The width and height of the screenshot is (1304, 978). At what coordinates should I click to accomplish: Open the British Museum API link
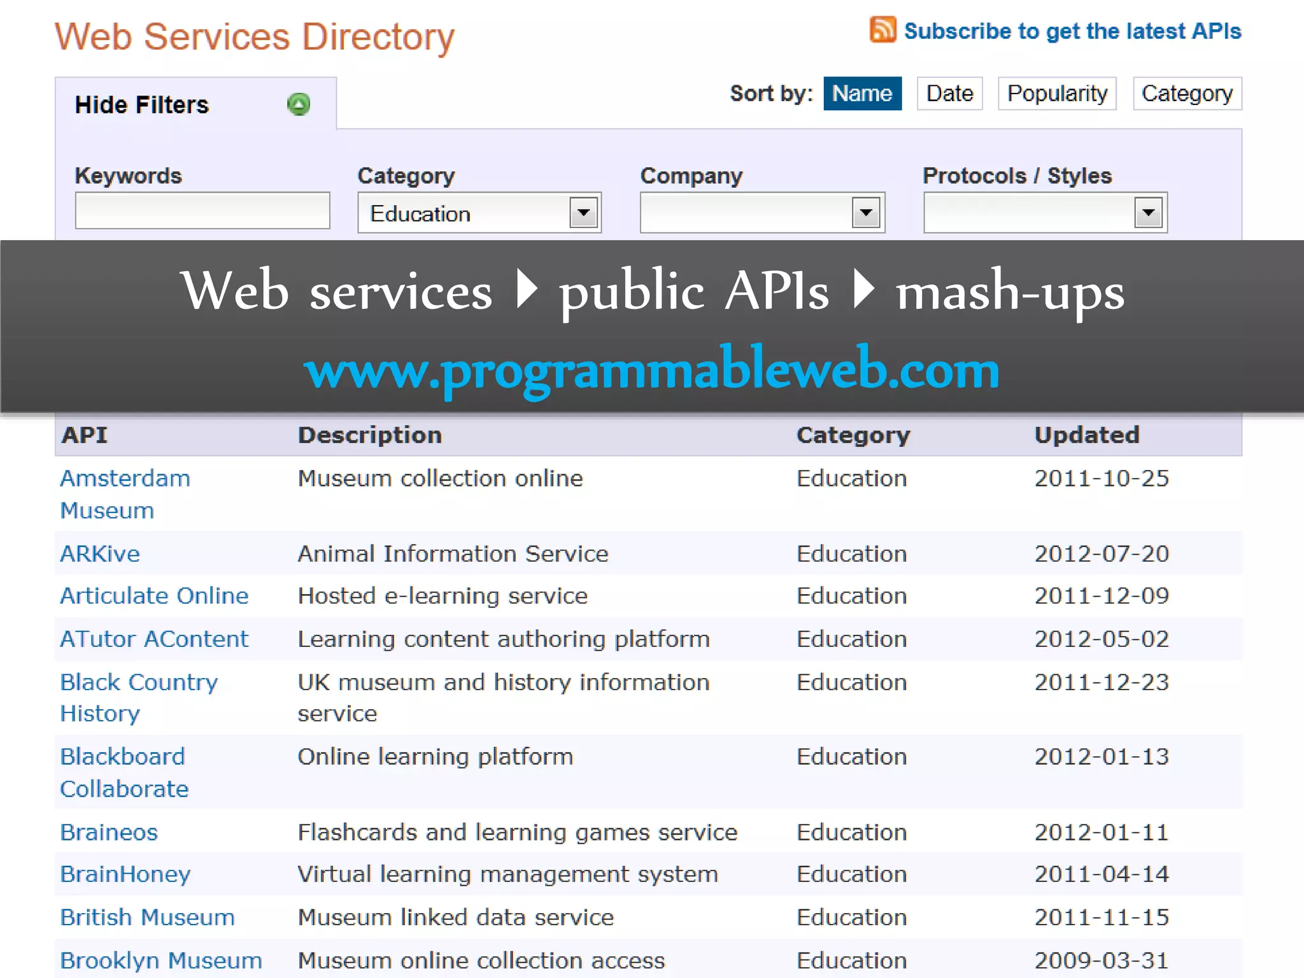147,917
